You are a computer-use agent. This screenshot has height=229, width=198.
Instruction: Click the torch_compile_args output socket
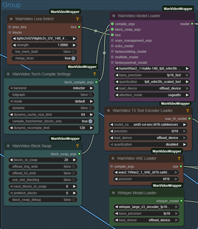96,82
